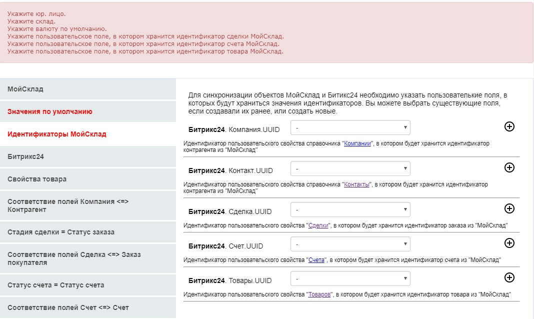Open the Контакты hyperlink

tap(357, 184)
